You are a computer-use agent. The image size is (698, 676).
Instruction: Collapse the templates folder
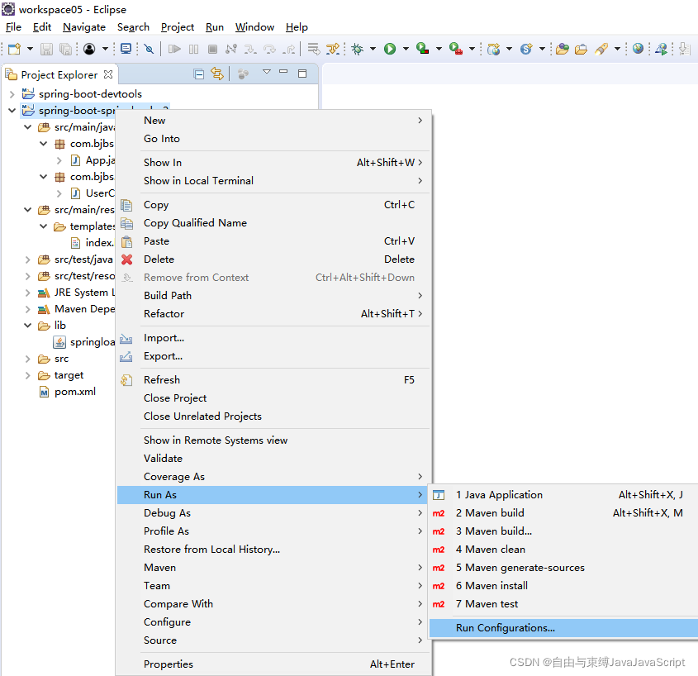pos(44,226)
